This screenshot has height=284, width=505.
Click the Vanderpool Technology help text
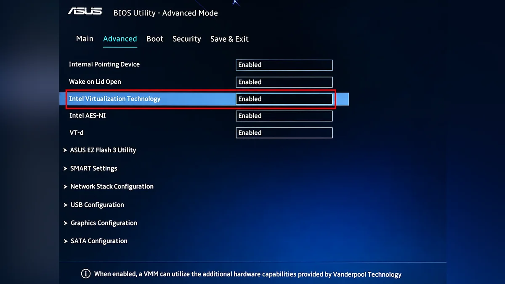tap(247, 274)
